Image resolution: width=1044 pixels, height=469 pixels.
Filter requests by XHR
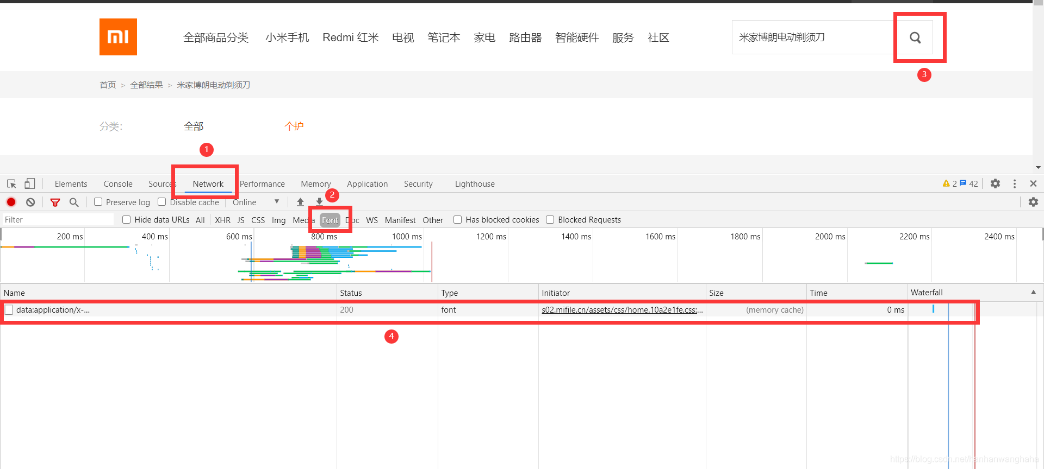pos(222,220)
